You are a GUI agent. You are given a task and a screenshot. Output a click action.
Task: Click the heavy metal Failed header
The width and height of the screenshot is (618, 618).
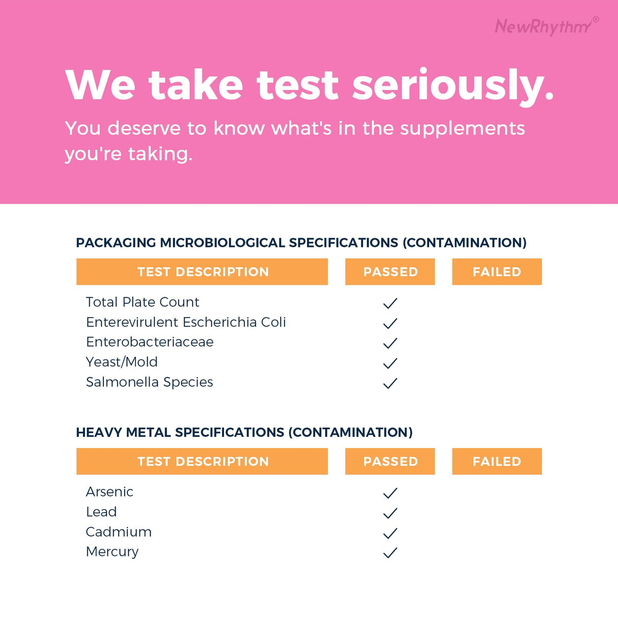497,462
